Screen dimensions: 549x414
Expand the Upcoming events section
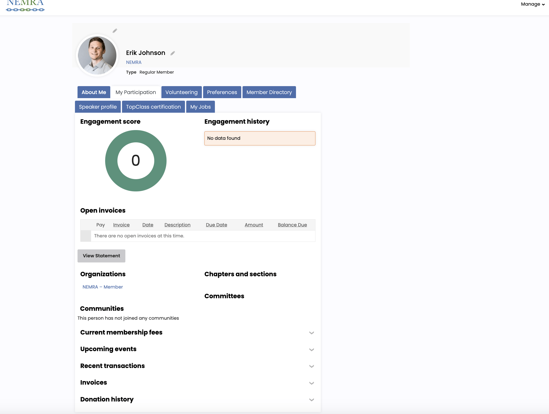click(x=311, y=349)
